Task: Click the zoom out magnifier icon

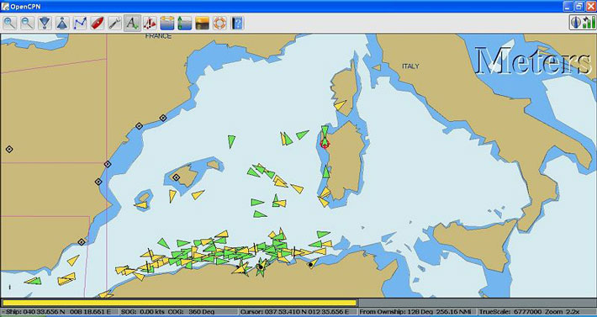Action: (x=27, y=24)
